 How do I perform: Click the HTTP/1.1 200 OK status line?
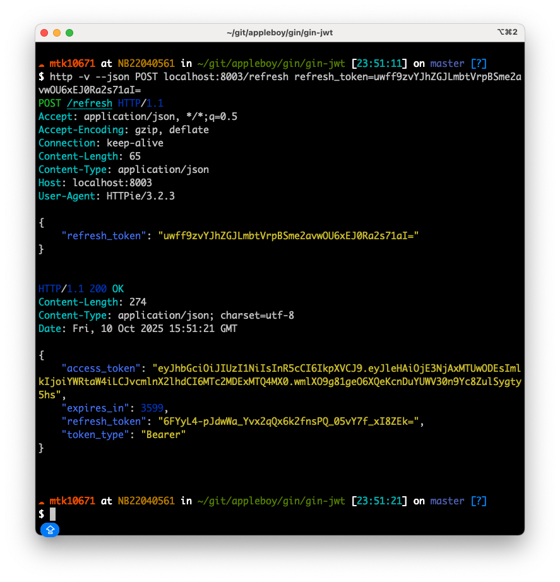click(x=81, y=288)
